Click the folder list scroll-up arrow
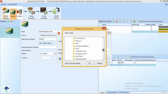Image resolution: width=168 pixels, height=94 pixels. tap(103, 38)
